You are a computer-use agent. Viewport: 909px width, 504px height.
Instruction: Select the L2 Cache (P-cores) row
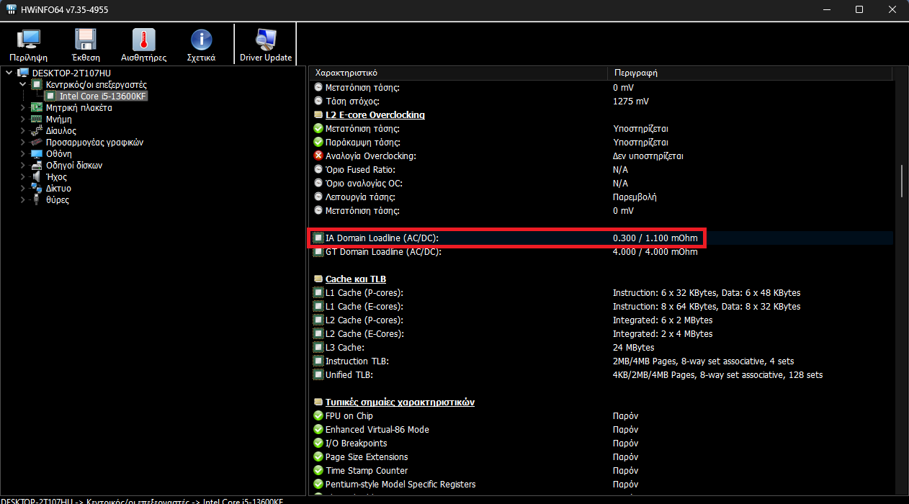pyautogui.click(x=601, y=320)
